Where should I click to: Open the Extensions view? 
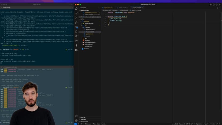(x=76, y=27)
